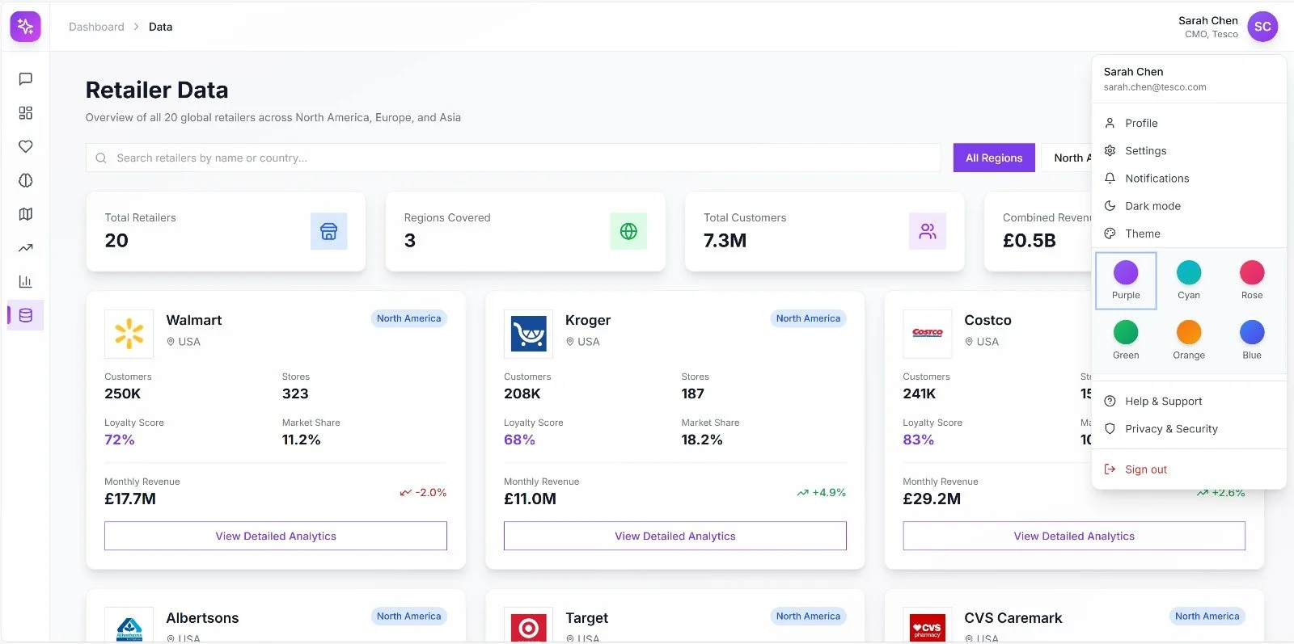Select the All Regions filter
Screen dimensions: 1294x644
click(994, 158)
